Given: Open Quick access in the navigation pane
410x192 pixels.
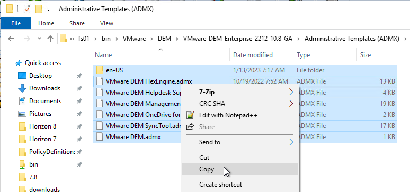Looking at the screenshot, I should [38, 63].
